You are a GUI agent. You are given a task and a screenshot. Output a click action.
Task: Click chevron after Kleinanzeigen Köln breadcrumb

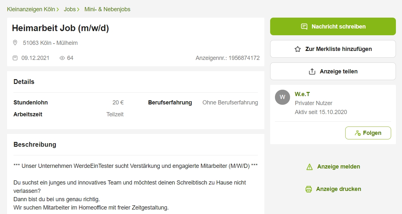(x=58, y=9)
